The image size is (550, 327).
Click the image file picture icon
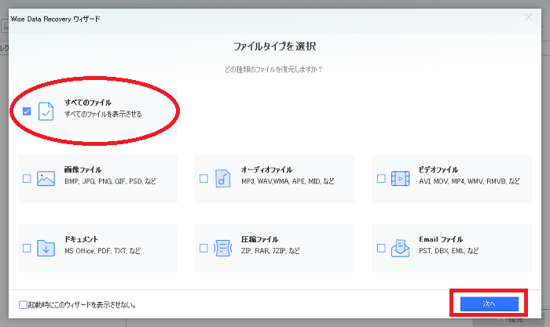(46, 179)
